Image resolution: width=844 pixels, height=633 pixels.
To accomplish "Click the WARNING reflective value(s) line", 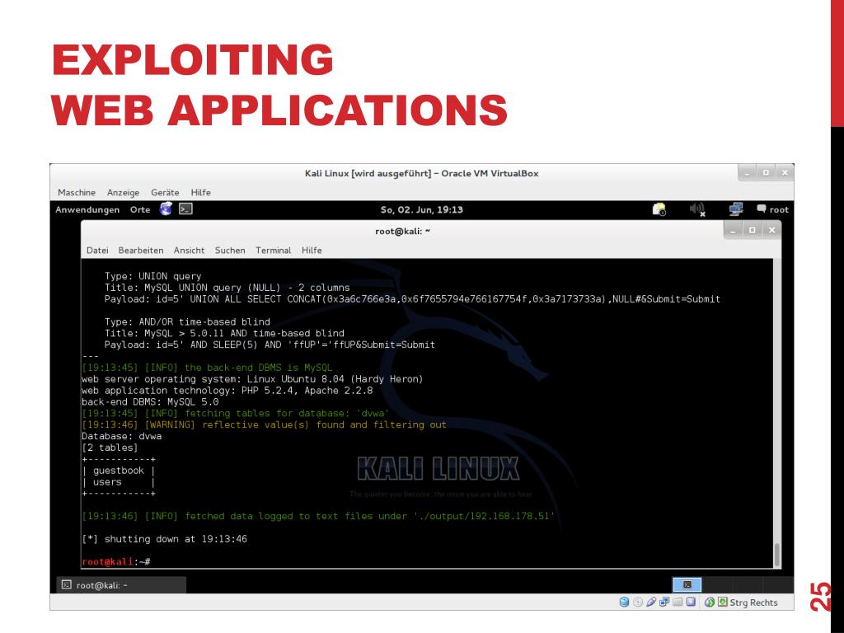I will (x=264, y=424).
